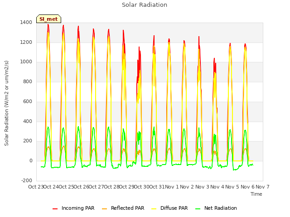Image resolution: width=290 pixels, height=217 pixels.
Task: Click the orange Reflected PAR legend swatch
Action: (x=105, y=208)
